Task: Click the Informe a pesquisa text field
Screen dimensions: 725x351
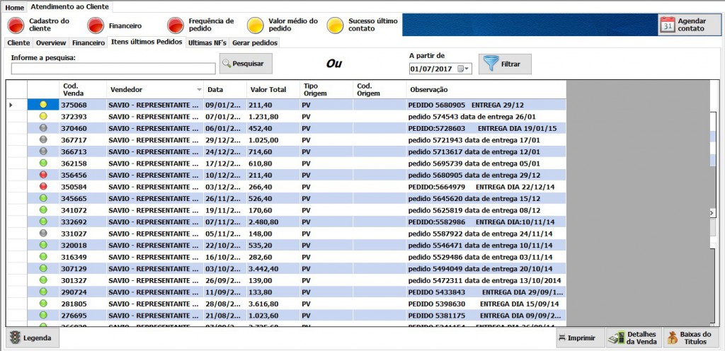Action: [113, 69]
